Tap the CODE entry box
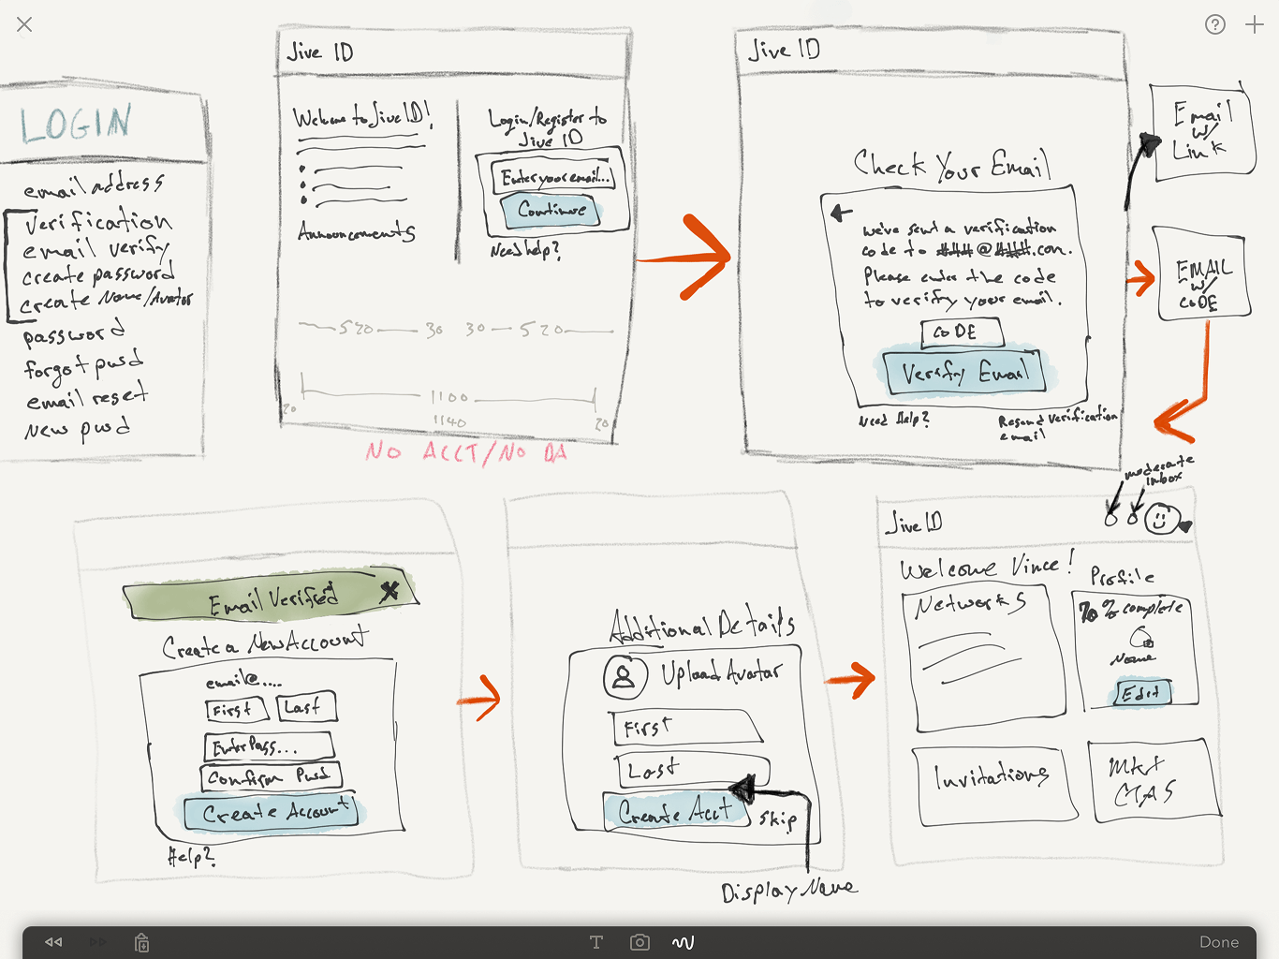Viewport: 1279px width, 959px height. (962, 332)
